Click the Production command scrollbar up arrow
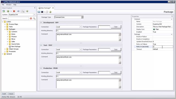 (x=120, y=80)
